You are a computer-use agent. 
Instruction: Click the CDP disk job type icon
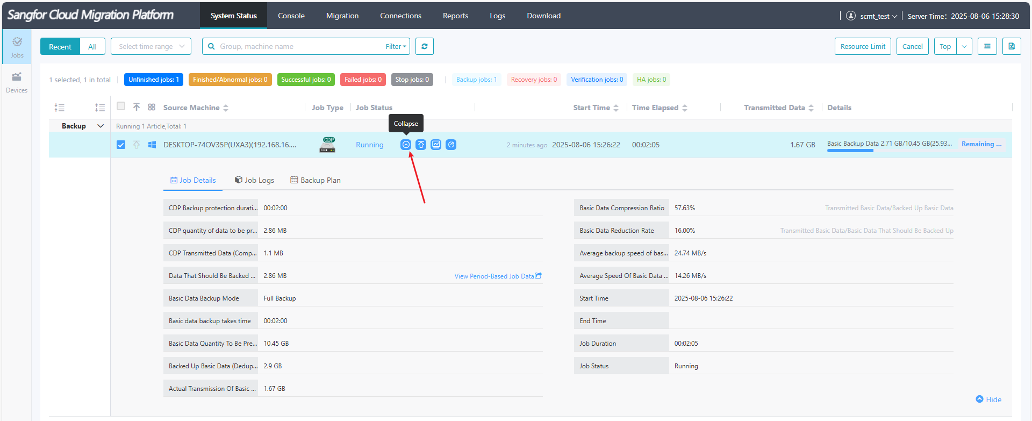click(327, 145)
